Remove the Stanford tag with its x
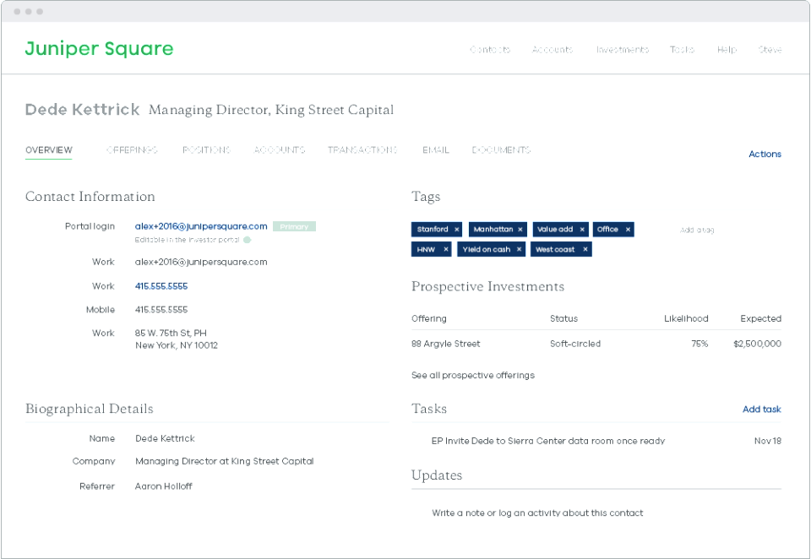The height and width of the screenshot is (559, 811). (456, 230)
